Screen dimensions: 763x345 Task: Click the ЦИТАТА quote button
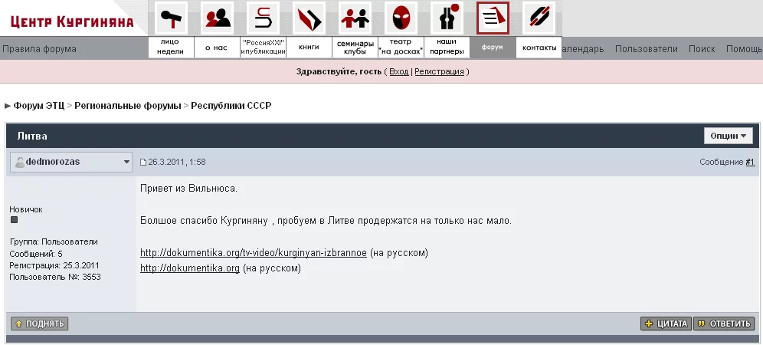tap(666, 324)
